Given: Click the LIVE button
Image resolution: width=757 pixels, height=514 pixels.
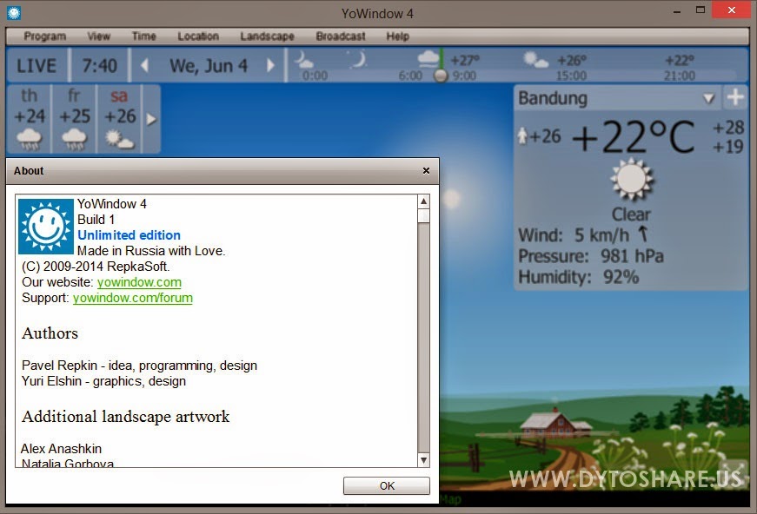Looking at the screenshot, I should click(x=37, y=66).
